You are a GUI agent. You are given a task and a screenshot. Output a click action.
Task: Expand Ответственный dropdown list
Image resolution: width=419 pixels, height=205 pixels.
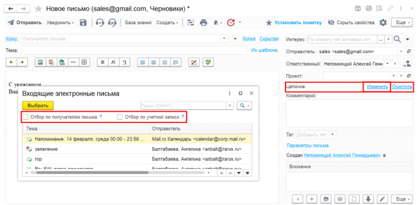pos(387,64)
